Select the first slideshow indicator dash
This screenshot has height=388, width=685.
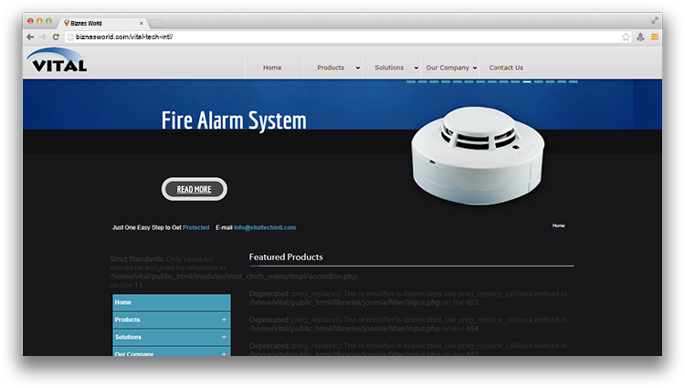[x=411, y=82]
